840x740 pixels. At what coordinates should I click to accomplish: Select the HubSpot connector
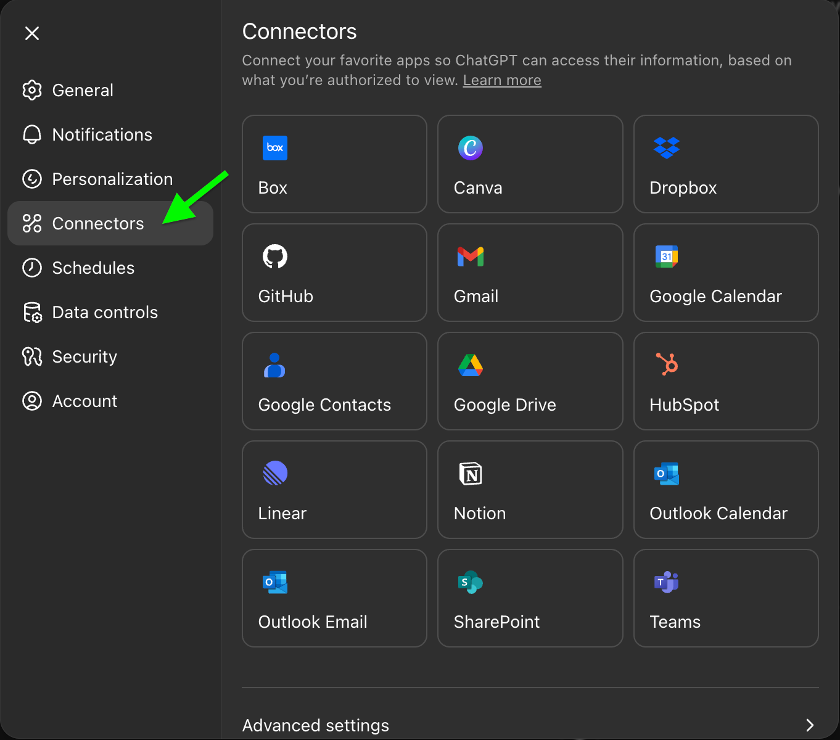pos(725,381)
